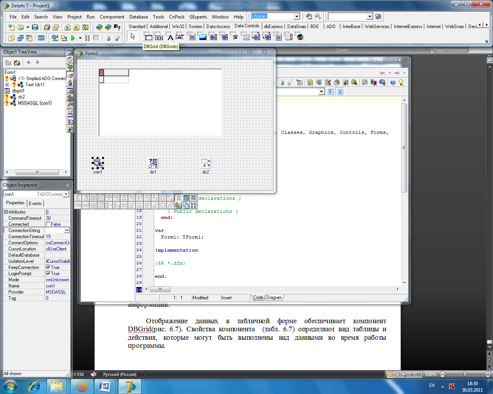Click the New items toolbar icon
The image size is (493, 394).
(12, 27)
